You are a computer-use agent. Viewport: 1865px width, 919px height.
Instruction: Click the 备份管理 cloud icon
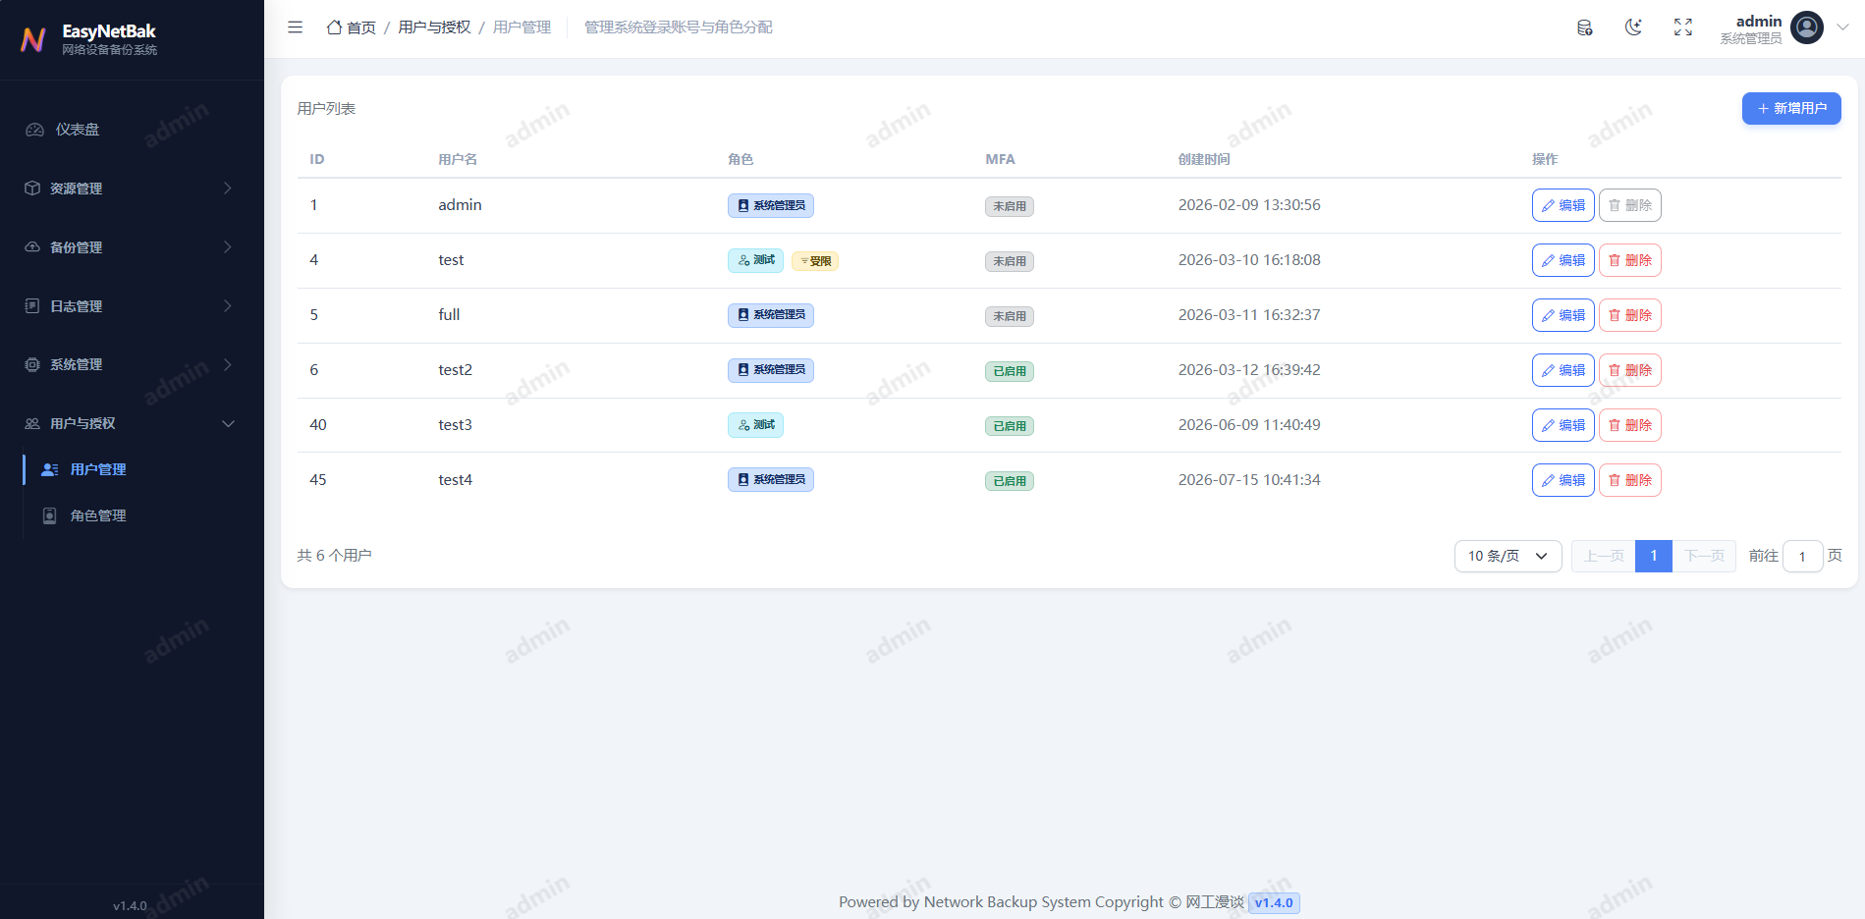32,247
